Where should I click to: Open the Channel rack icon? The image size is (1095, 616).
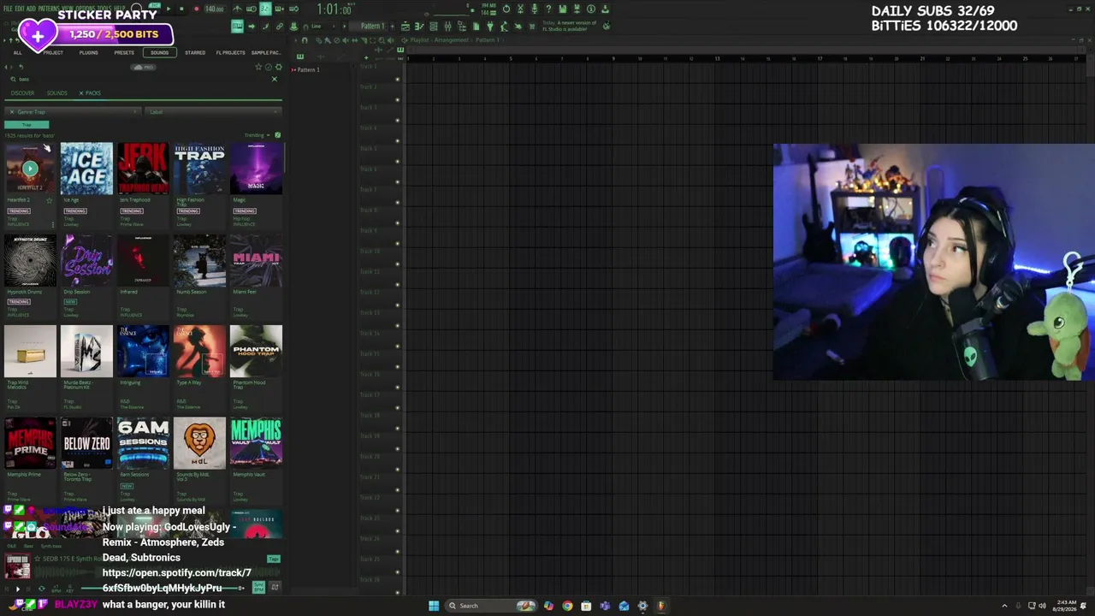pyautogui.click(x=434, y=27)
